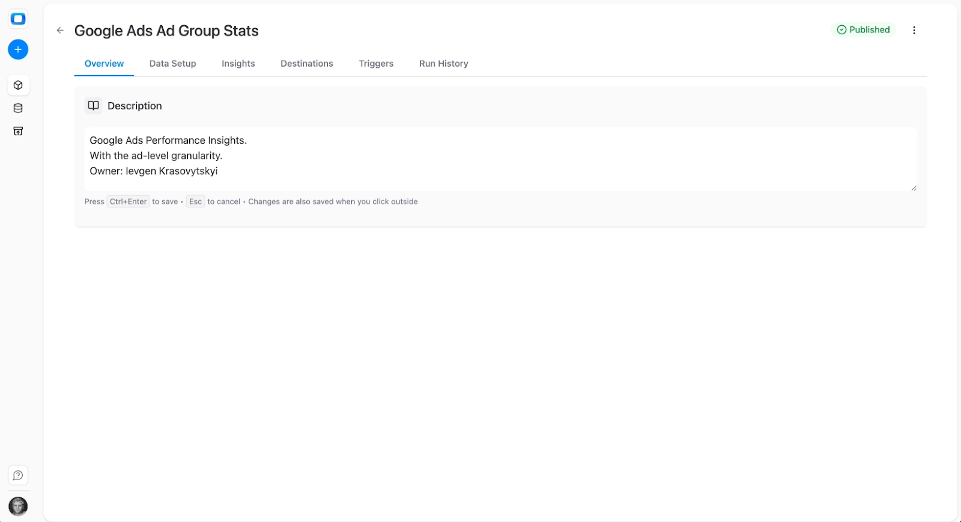Switch to the Triggers tab
961x522 pixels.
tap(376, 64)
